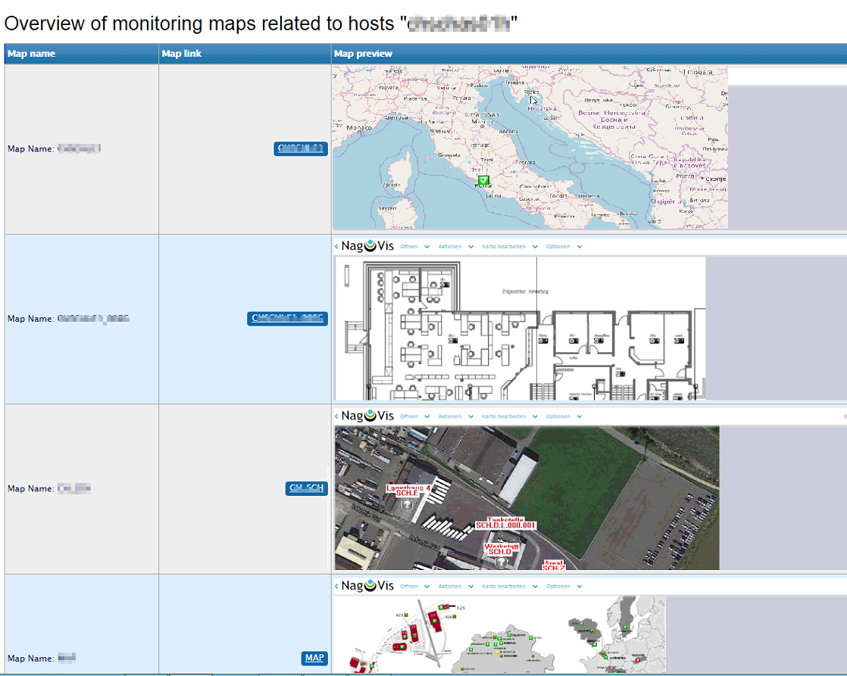Screen dimensions: 847x676
Task: Open the map via the MAP link
Action: point(314,658)
